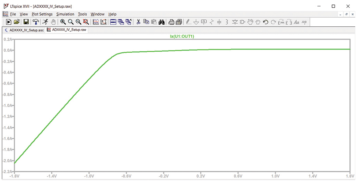Open the Help menu
Image resolution: width=357 pixels, height=182 pixels.
(112, 14)
